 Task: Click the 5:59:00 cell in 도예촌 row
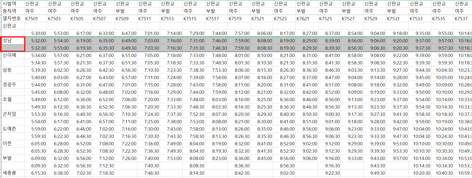click(36, 129)
